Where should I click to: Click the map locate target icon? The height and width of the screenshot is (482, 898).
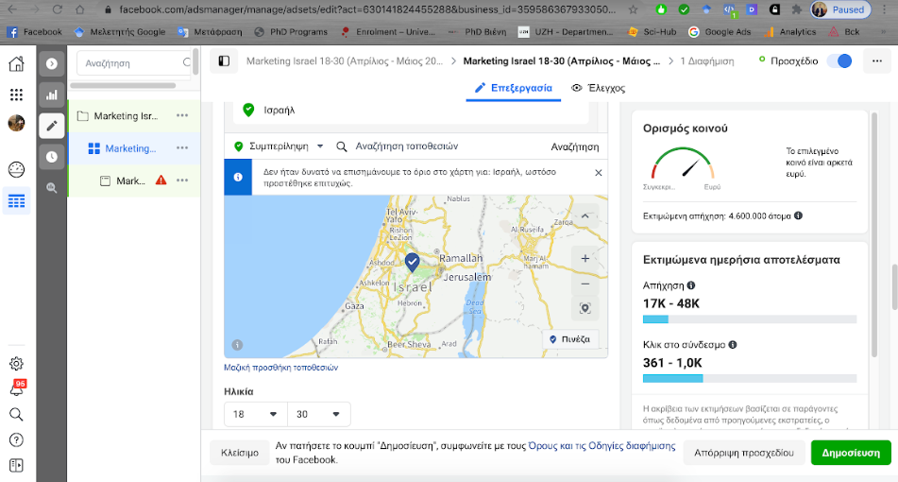coord(585,308)
